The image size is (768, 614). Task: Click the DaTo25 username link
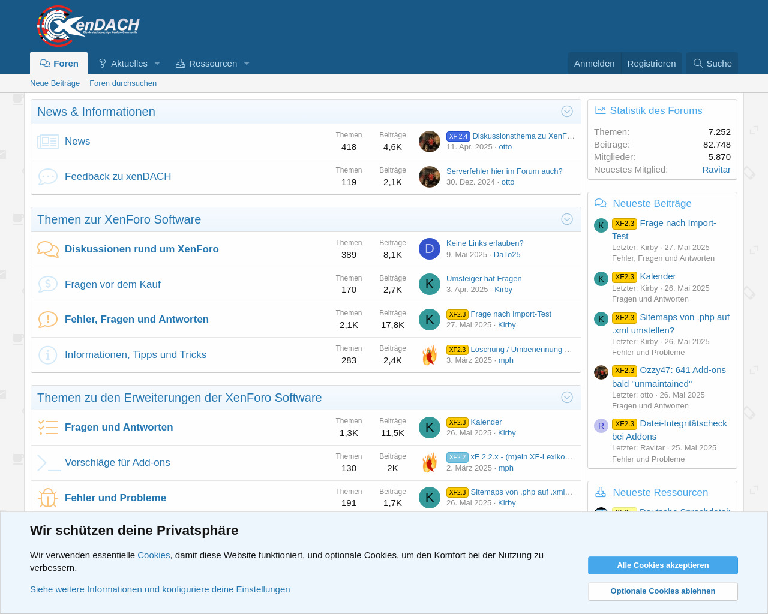click(x=507, y=255)
